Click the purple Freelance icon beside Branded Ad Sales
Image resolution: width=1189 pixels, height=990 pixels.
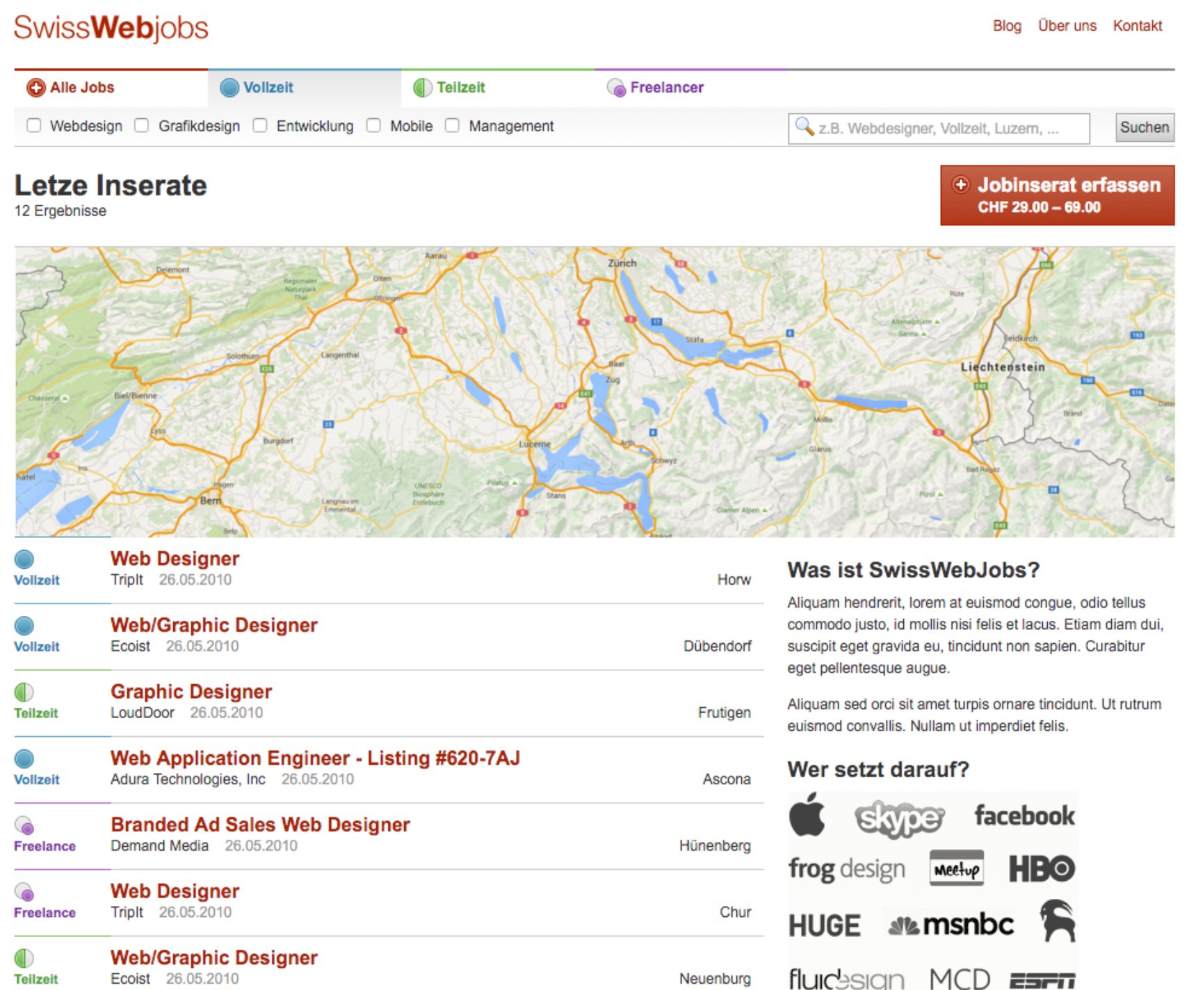point(23,826)
